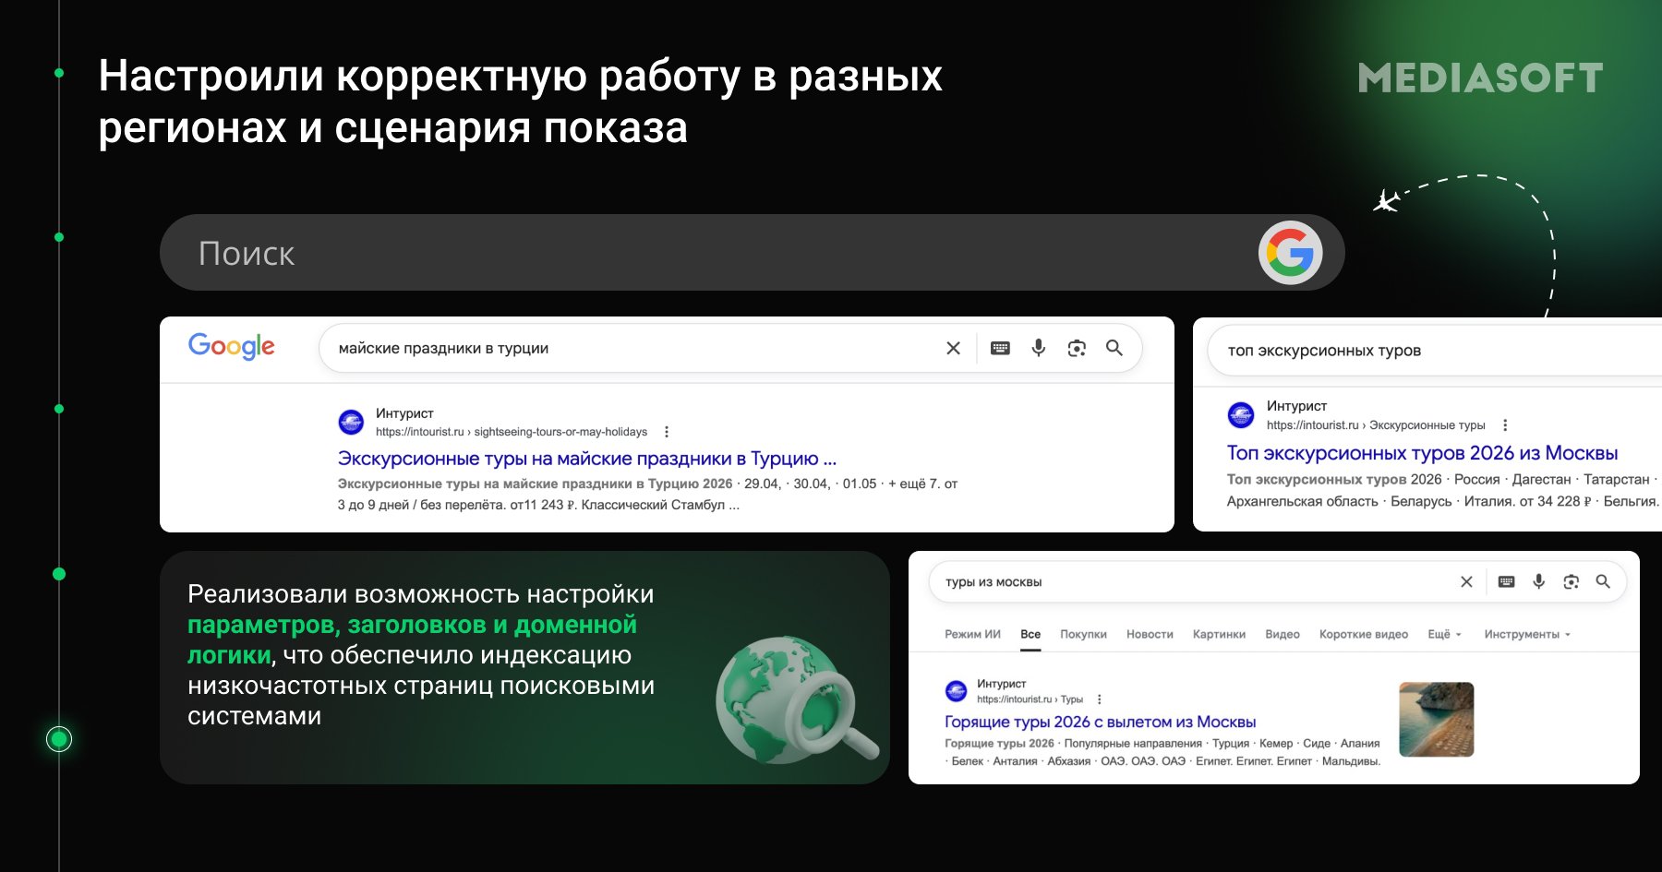Click the 'туры из москвы' search field
1662x872 pixels.
point(1277,581)
